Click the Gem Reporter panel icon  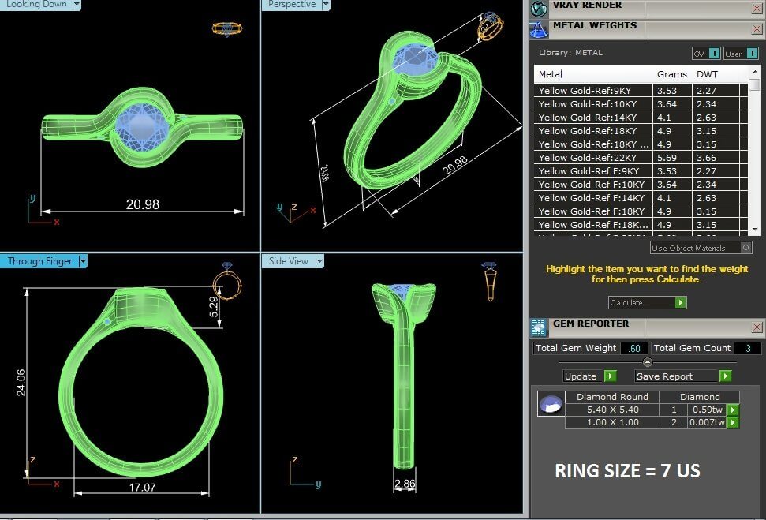pyautogui.click(x=539, y=327)
